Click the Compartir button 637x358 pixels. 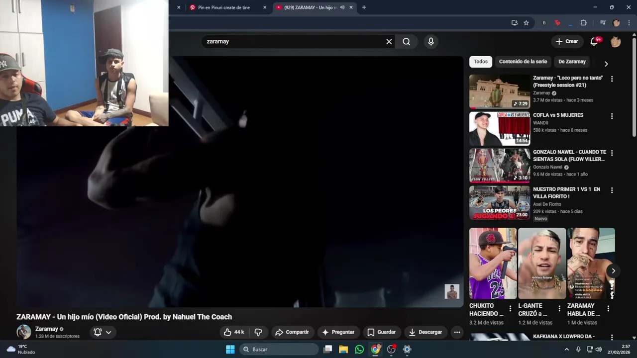(x=292, y=332)
